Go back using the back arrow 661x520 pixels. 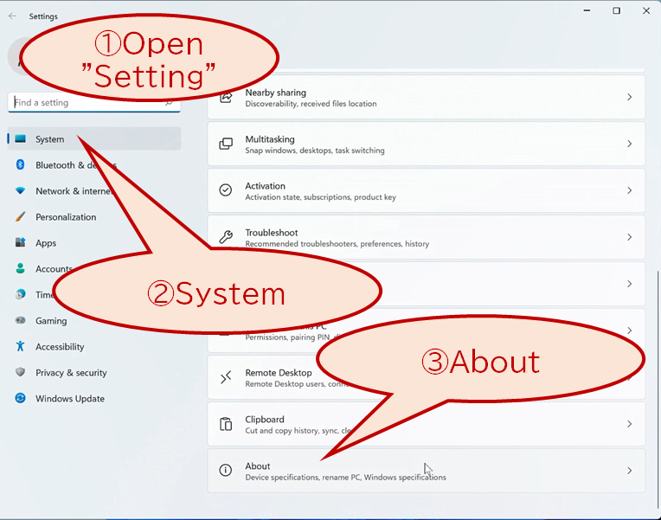pyautogui.click(x=12, y=16)
